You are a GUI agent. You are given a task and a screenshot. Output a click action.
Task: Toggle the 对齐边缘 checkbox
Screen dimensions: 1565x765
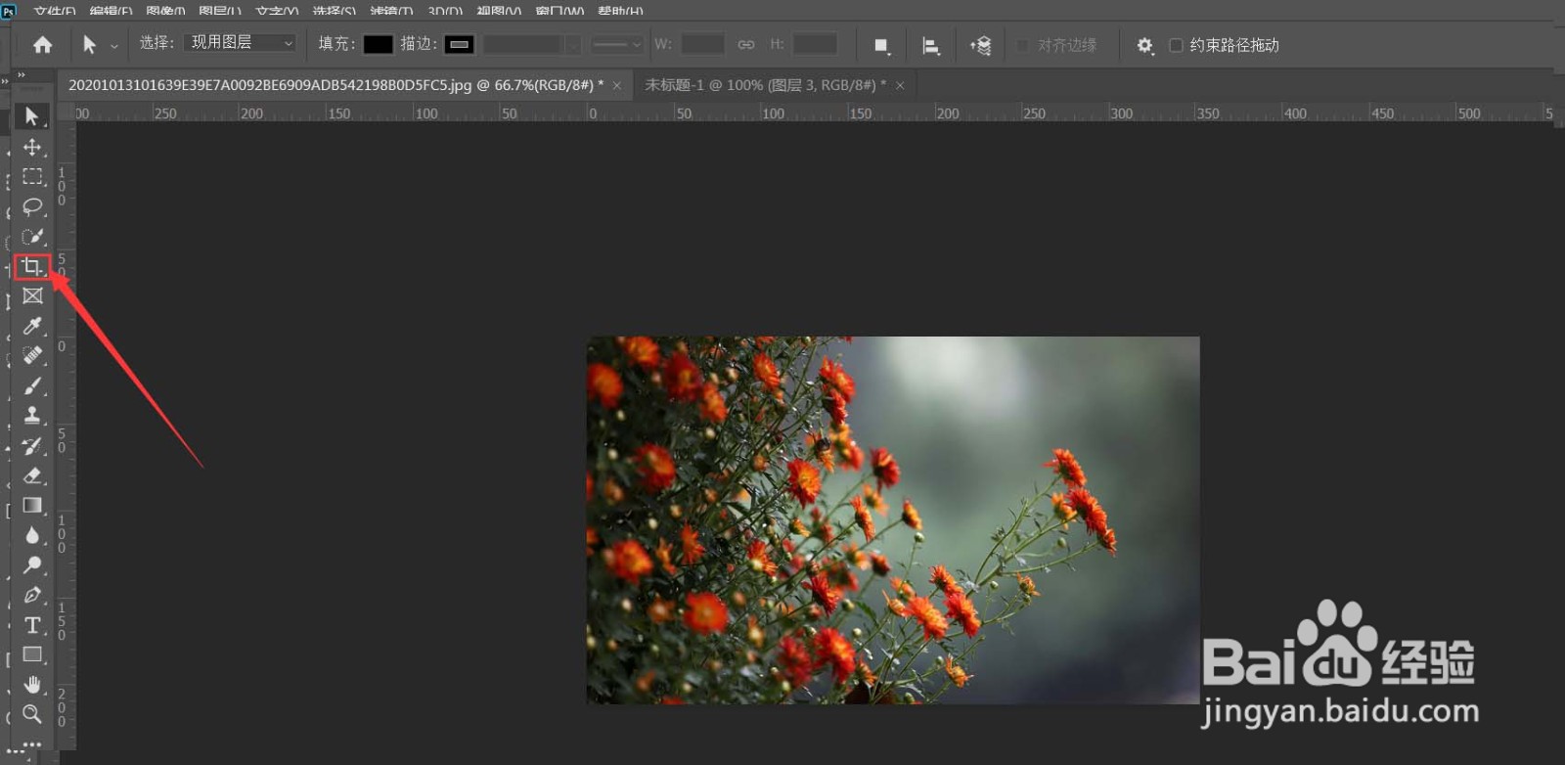click(1023, 45)
